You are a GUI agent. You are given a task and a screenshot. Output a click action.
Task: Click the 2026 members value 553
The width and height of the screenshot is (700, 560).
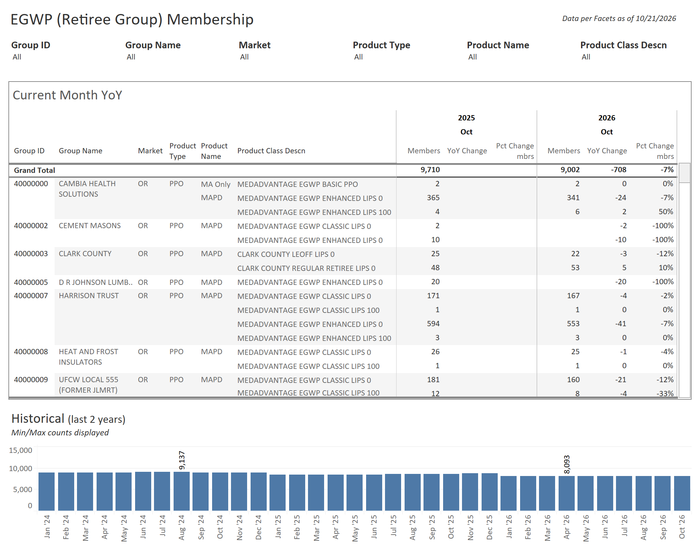[573, 324]
